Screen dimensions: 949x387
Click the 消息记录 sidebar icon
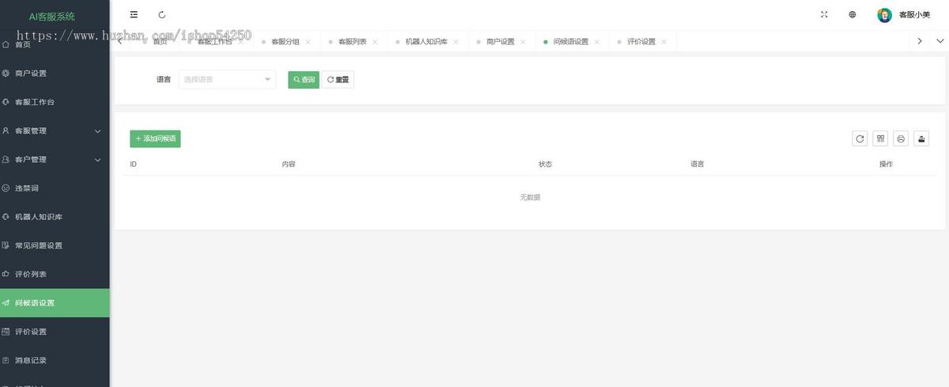click(6, 360)
